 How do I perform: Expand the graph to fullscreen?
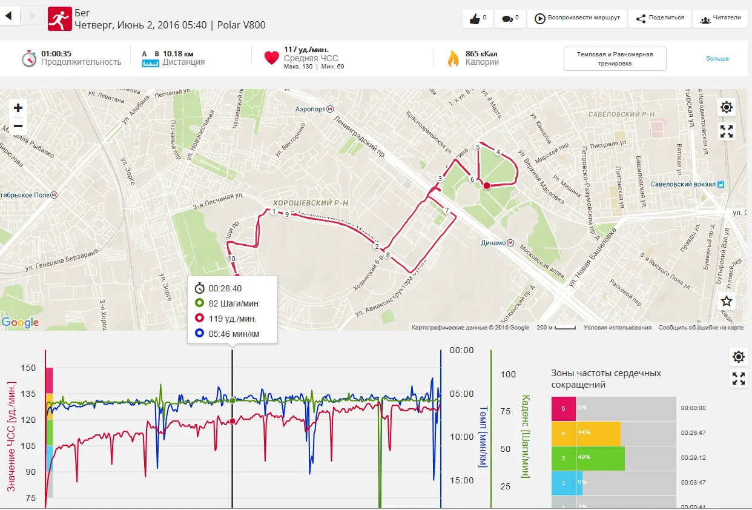738,379
